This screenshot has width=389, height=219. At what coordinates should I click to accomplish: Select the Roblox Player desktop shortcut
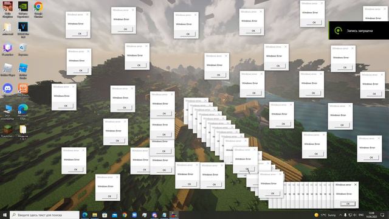(8, 69)
